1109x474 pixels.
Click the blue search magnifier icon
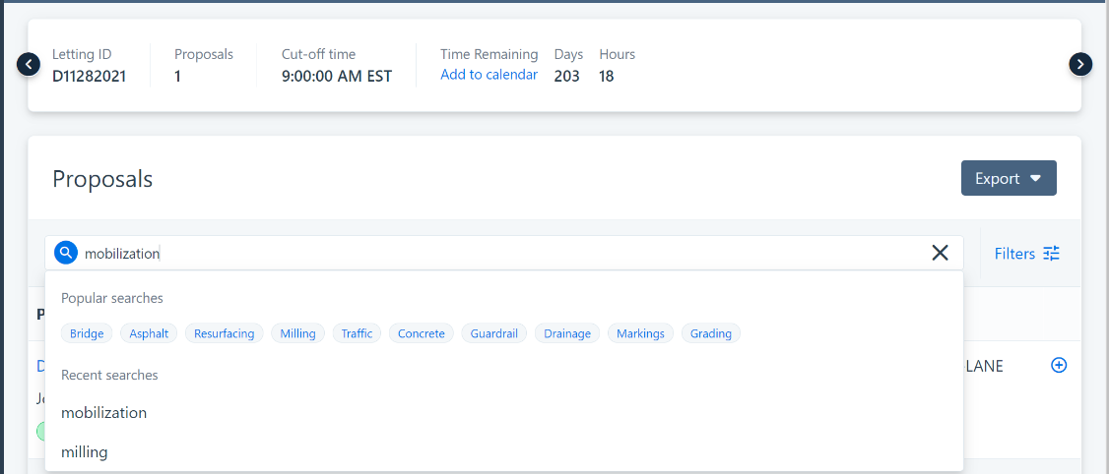(66, 254)
